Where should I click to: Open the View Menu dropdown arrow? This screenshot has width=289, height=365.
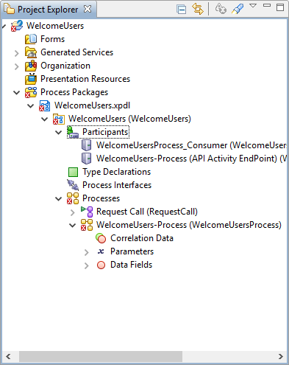click(x=253, y=6)
